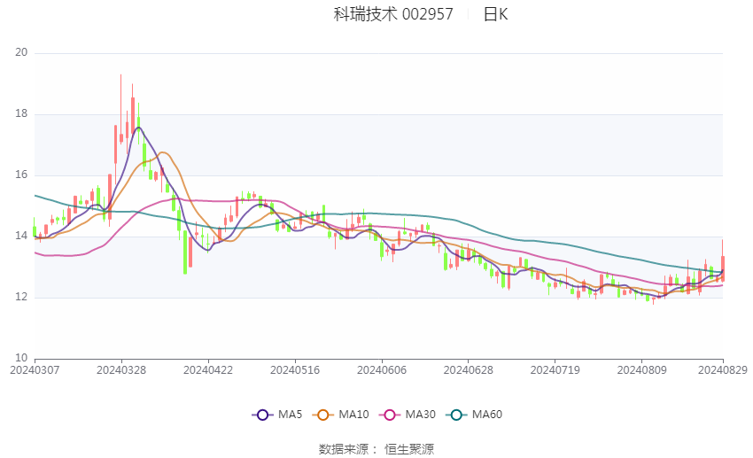The height and width of the screenshot is (458, 753).
Task: Click the 20240606 date axis label
Action: click(382, 370)
